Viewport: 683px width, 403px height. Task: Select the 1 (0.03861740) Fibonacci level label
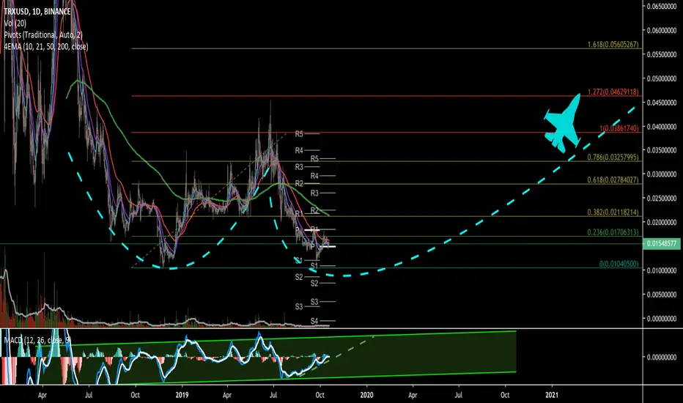(619, 128)
